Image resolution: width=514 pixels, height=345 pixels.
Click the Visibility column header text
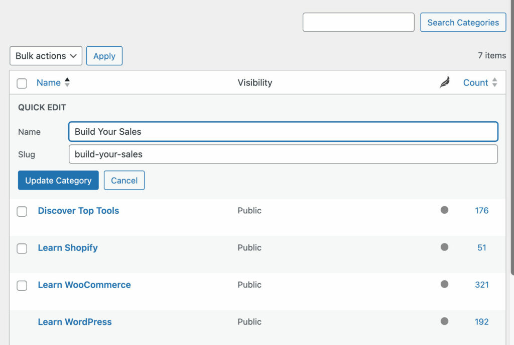pyautogui.click(x=254, y=82)
